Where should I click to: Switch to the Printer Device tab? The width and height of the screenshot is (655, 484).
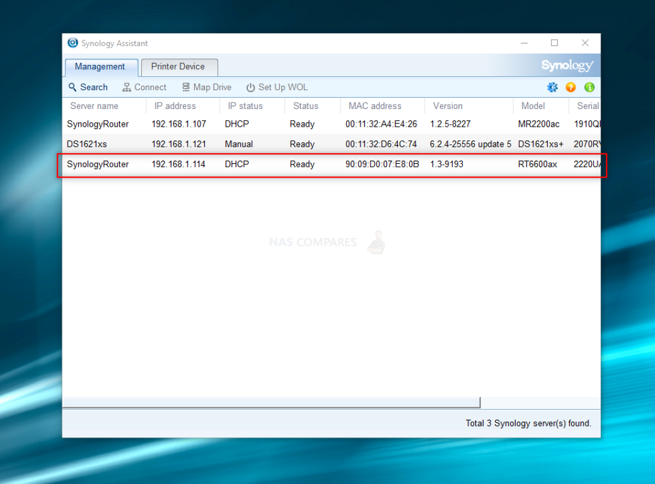(x=178, y=67)
